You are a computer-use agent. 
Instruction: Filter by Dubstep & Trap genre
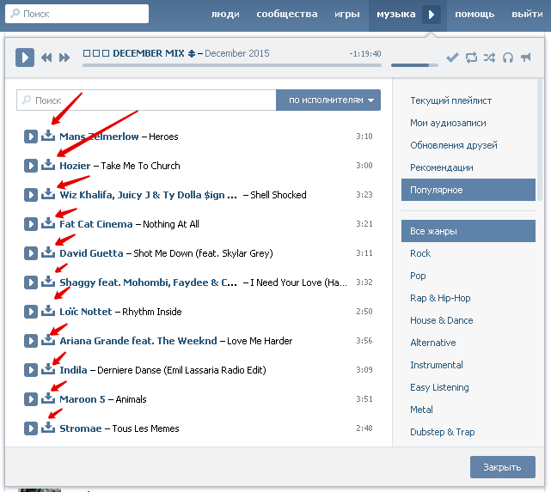click(x=443, y=432)
